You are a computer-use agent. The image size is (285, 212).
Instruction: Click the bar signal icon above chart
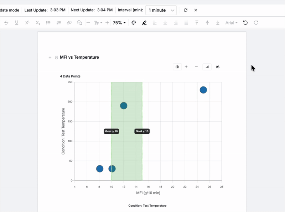coord(207,67)
